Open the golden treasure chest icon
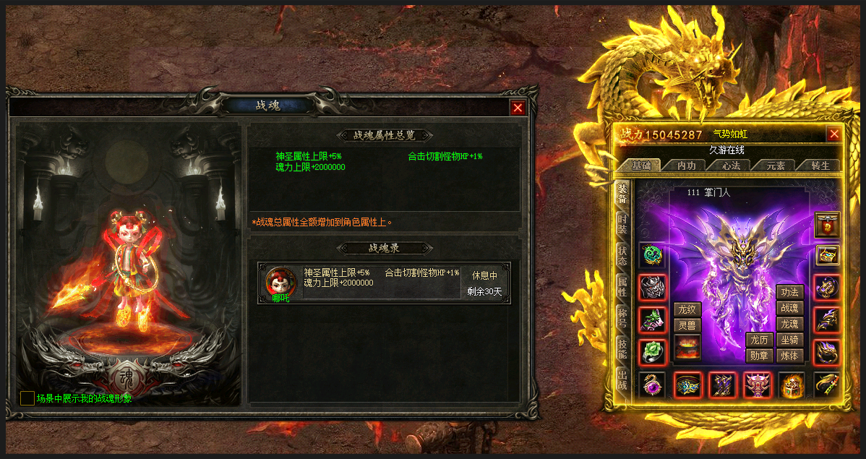Viewport: 866px width, 459px height. (x=827, y=255)
